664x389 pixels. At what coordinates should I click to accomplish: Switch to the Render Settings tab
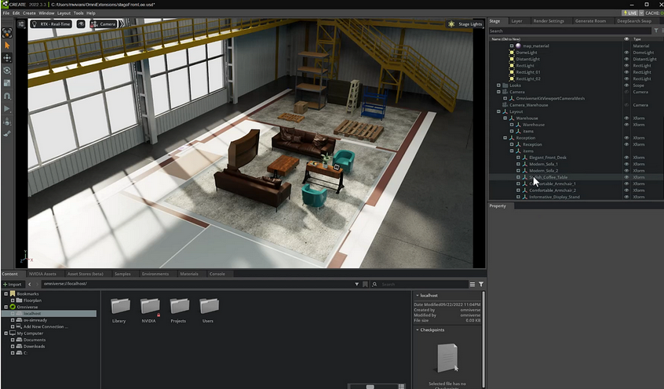tap(549, 20)
